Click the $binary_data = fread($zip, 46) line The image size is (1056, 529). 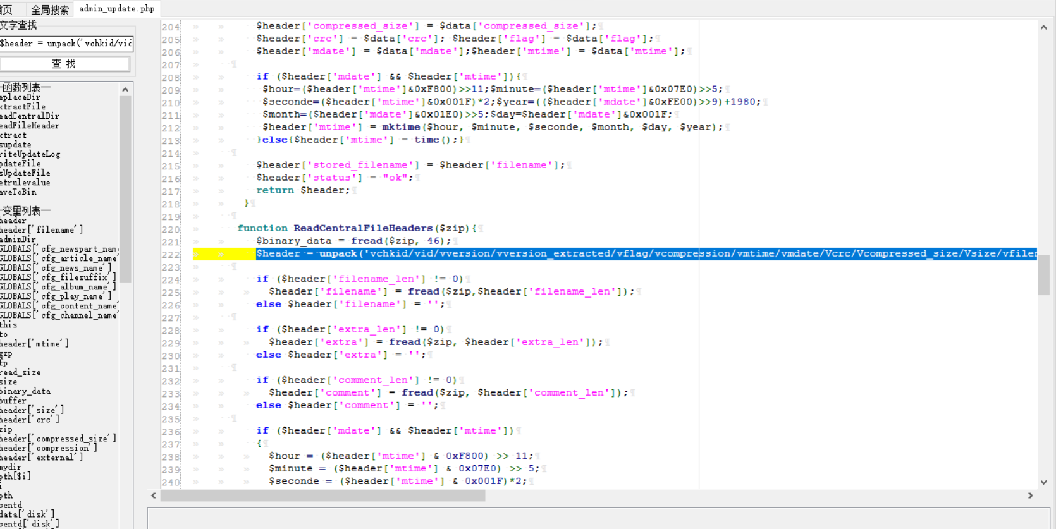click(x=354, y=241)
